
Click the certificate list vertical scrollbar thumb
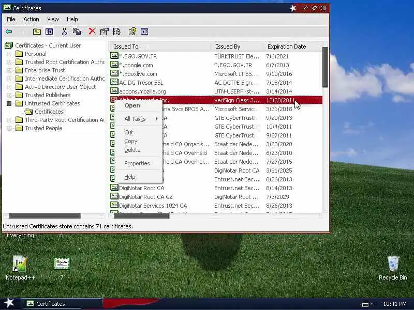(x=325, y=67)
